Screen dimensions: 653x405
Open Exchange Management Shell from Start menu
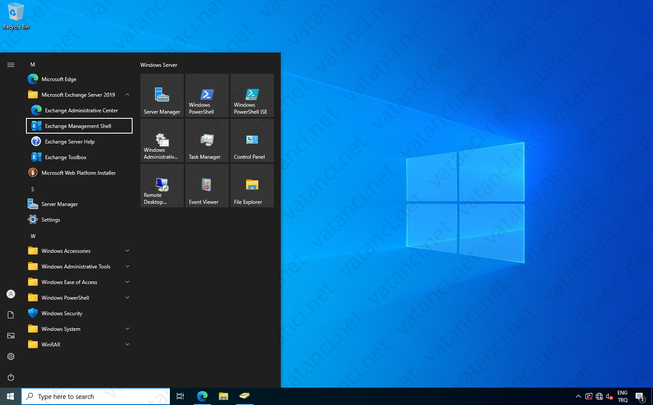tap(79, 126)
